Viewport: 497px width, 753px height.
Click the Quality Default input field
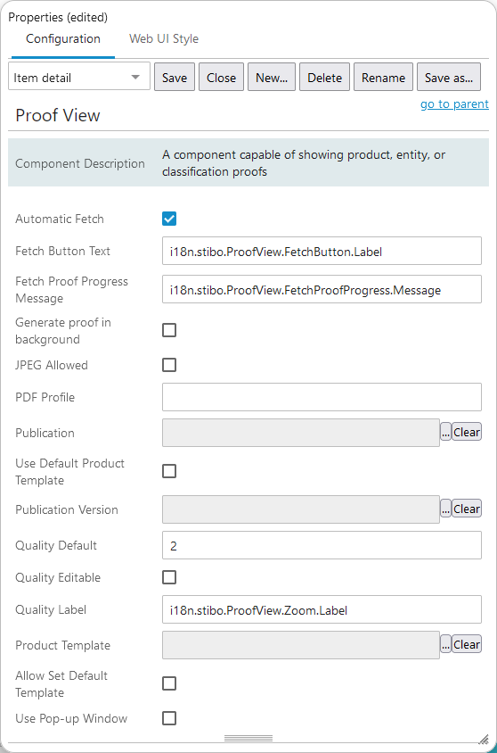click(322, 545)
